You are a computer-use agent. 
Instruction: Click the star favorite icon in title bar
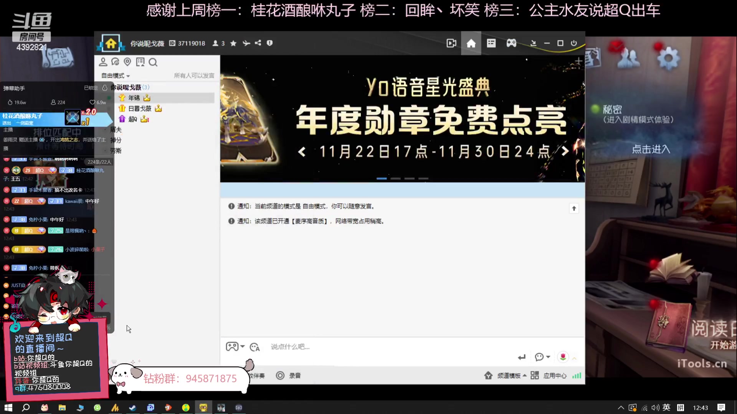(233, 43)
